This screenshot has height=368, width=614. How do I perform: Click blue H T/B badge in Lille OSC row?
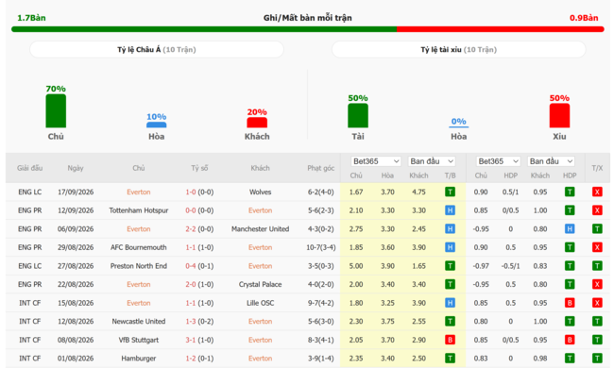[450, 303]
